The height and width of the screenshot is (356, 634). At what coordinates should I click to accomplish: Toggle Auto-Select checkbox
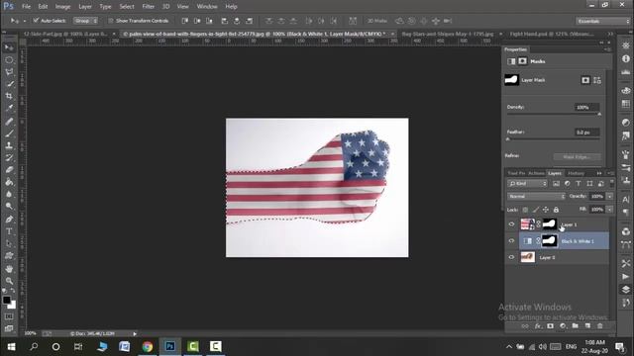(36, 20)
